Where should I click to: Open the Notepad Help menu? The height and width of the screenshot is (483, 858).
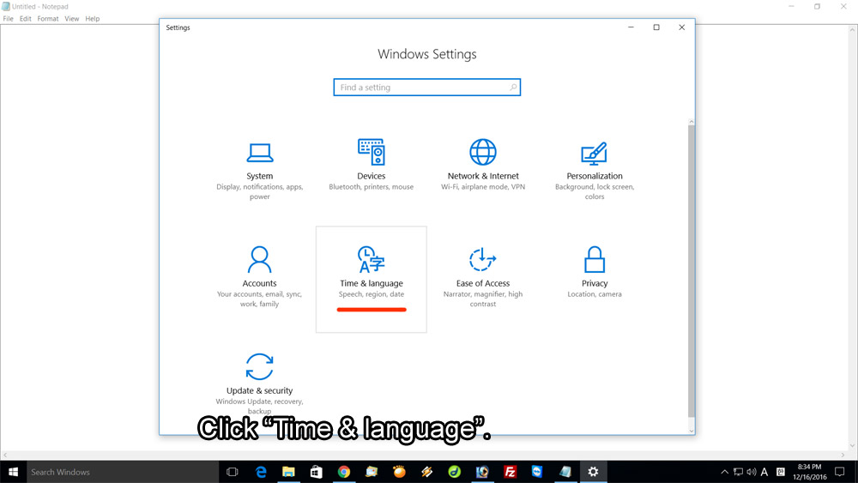coord(93,19)
